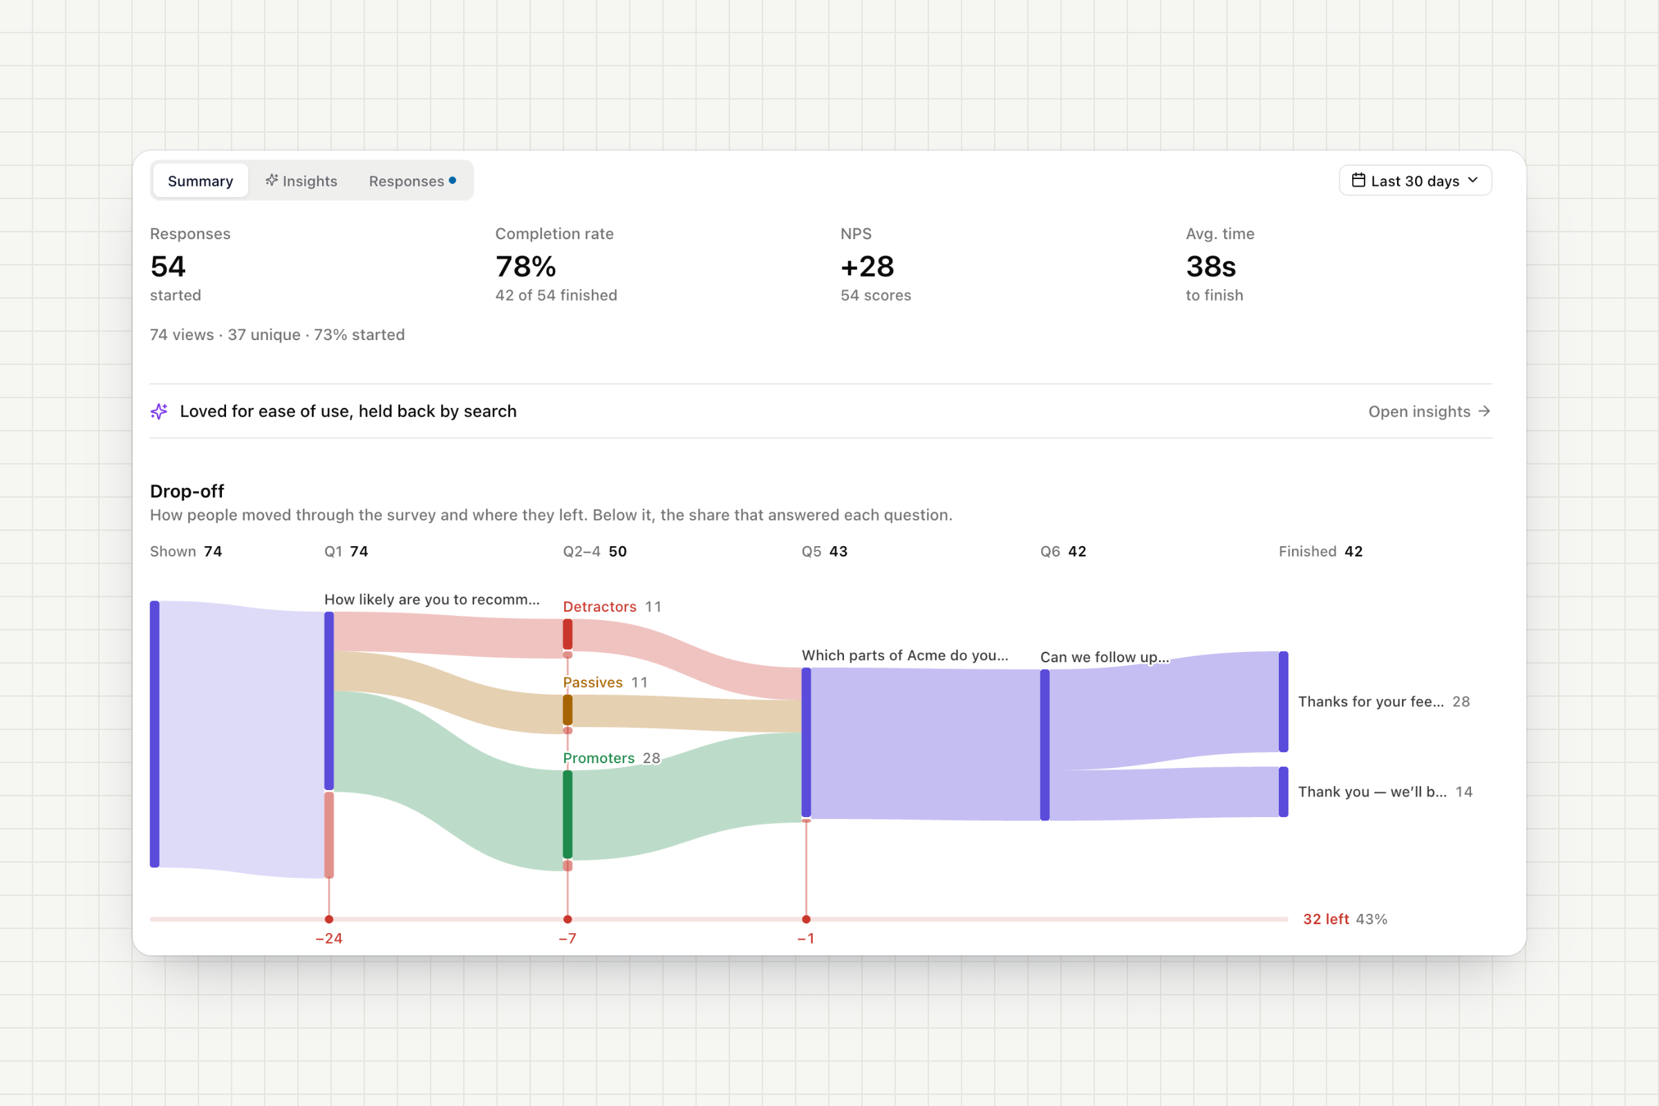The width and height of the screenshot is (1659, 1106).
Task: Click the Insights tab sparkle icon
Action: [272, 180]
